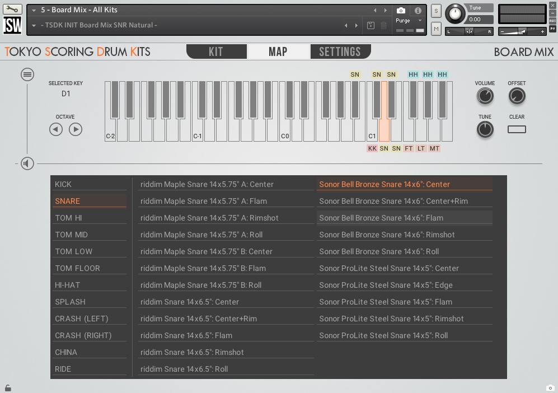Click the PV button on the right edge
Viewport: 558px width, 393px height.
[x=552, y=29]
